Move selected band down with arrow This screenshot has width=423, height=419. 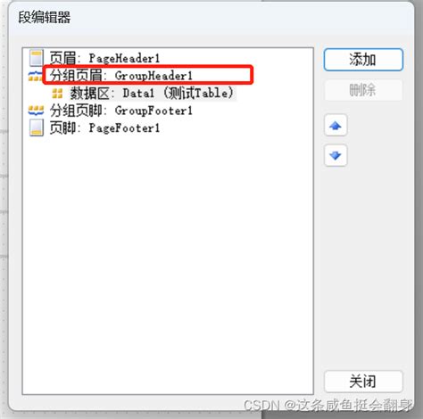[336, 155]
